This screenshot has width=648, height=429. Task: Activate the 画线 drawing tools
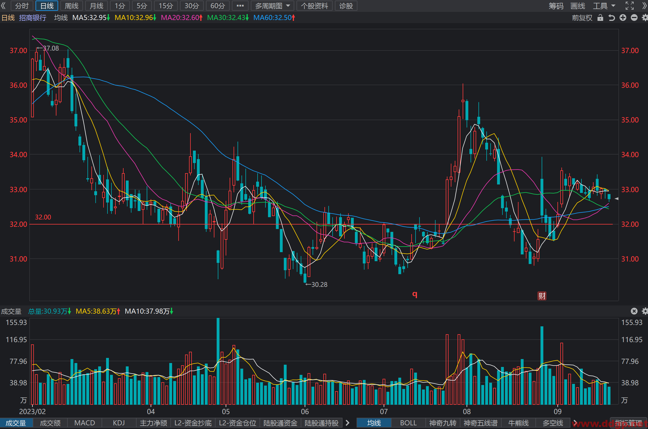(578, 6)
